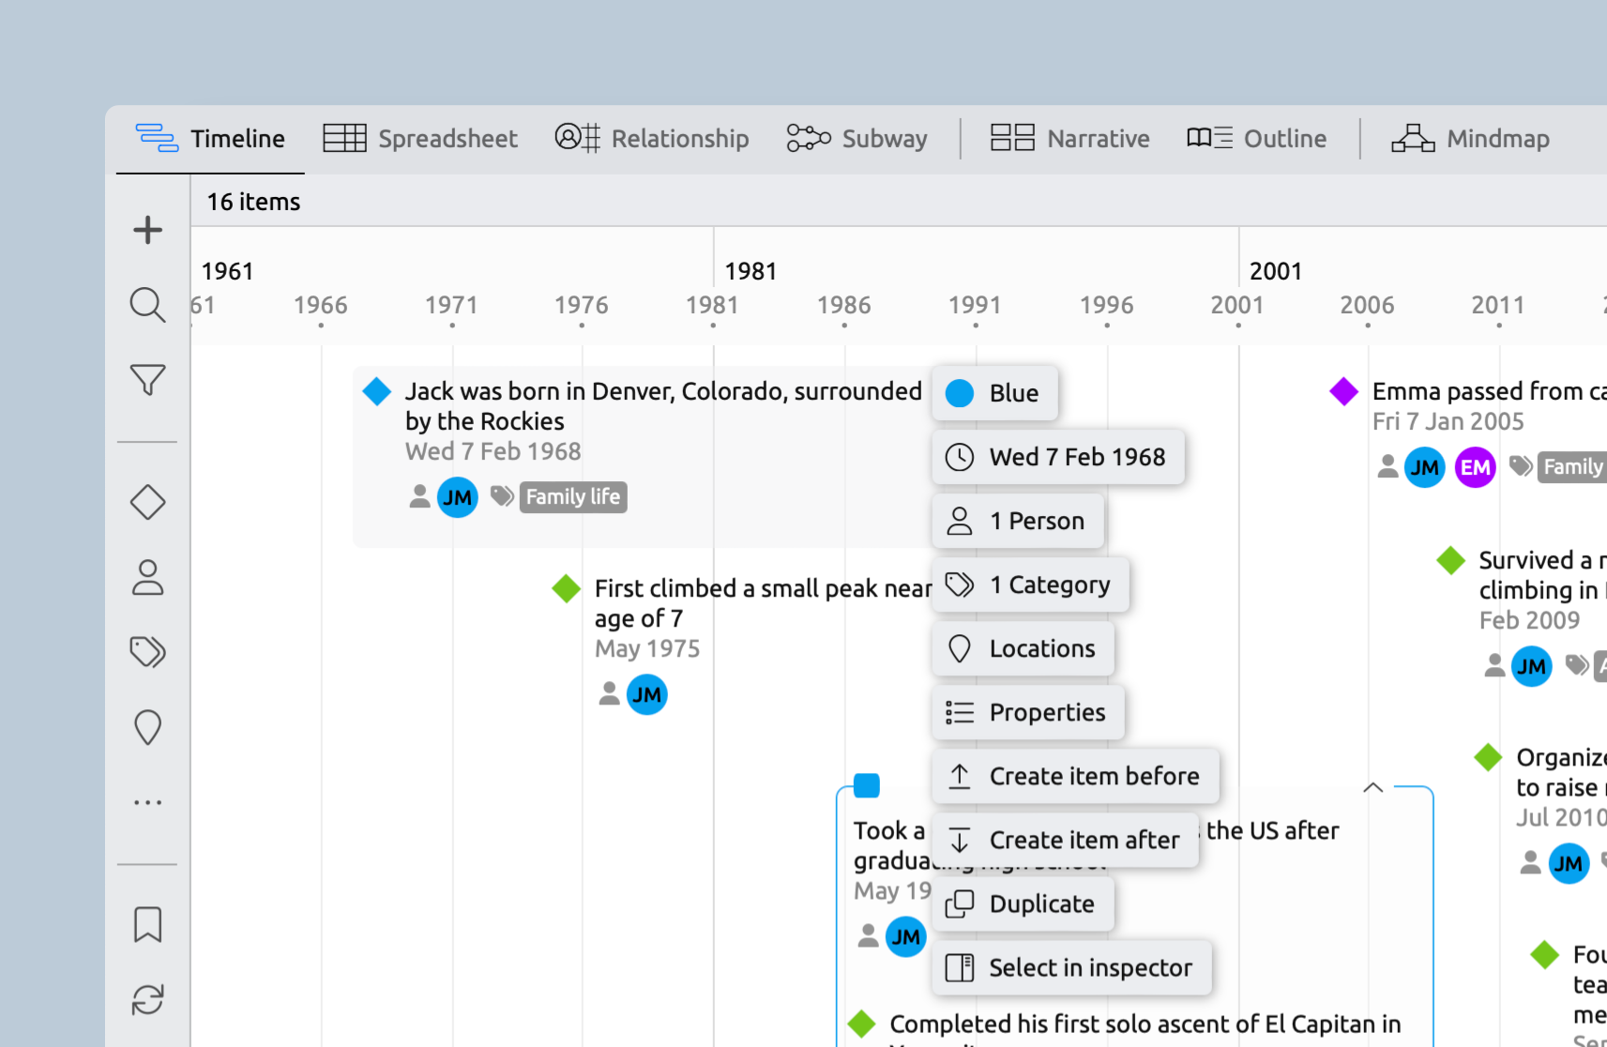Viewport: 1607px width, 1047px height.
Task: Click the JM avatar on Emma passed event
Action: point(1425,467)
